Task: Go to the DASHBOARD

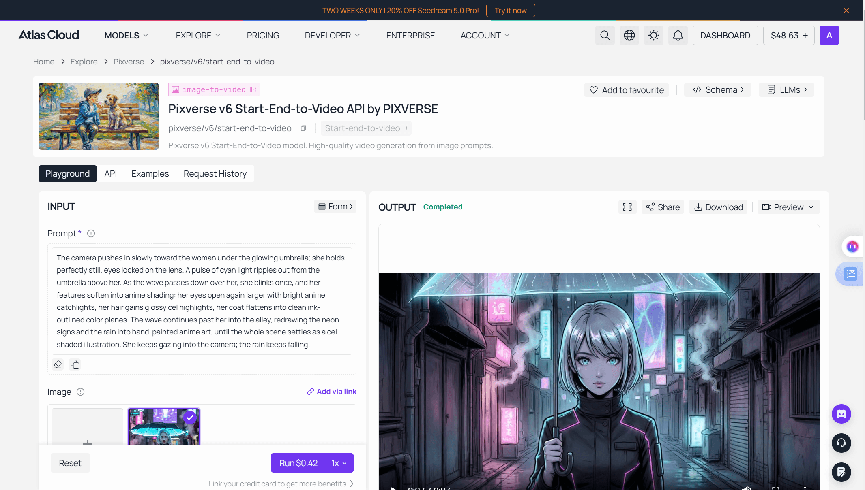Action: coord(725,35)
